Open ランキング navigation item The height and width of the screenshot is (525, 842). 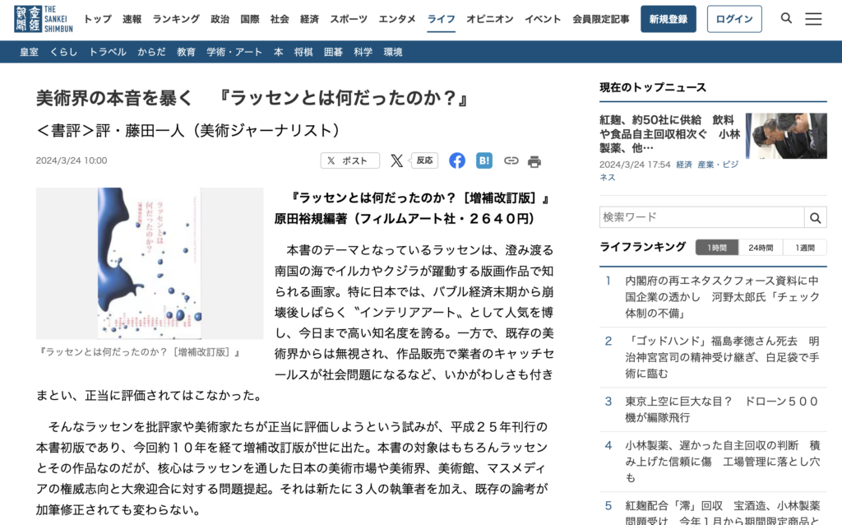click(x=176, y=19)
